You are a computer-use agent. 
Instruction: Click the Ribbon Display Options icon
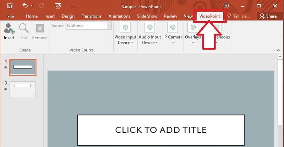pos(226,6)
